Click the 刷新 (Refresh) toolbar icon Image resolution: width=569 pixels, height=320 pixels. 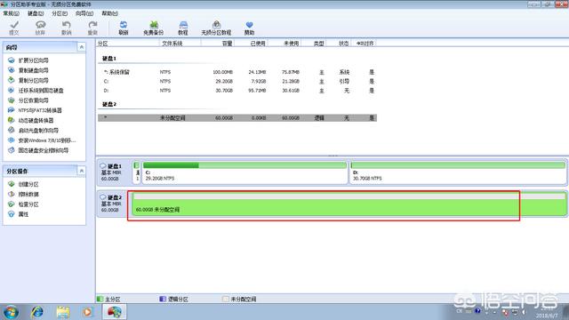click(x=124, y=28)
